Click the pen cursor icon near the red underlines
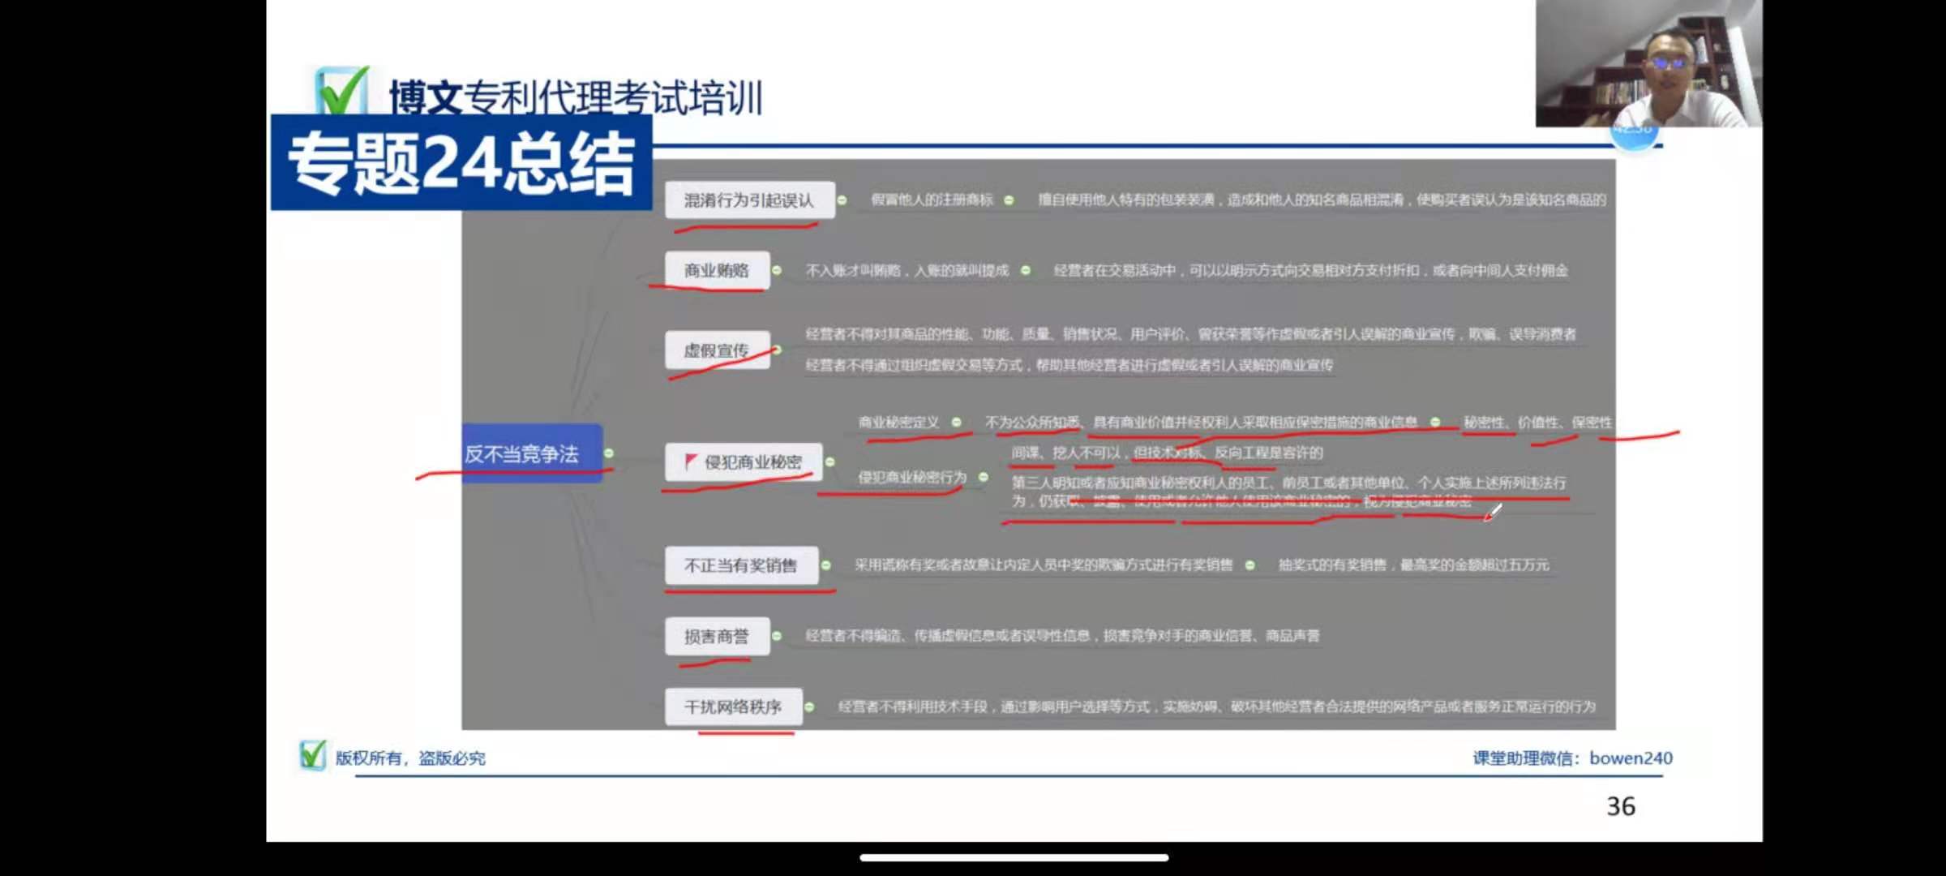1946x876 pixels. tap(1493, 513)
